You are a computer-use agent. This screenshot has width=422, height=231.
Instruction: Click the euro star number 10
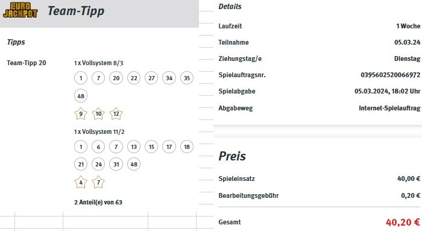pos(98,113)
